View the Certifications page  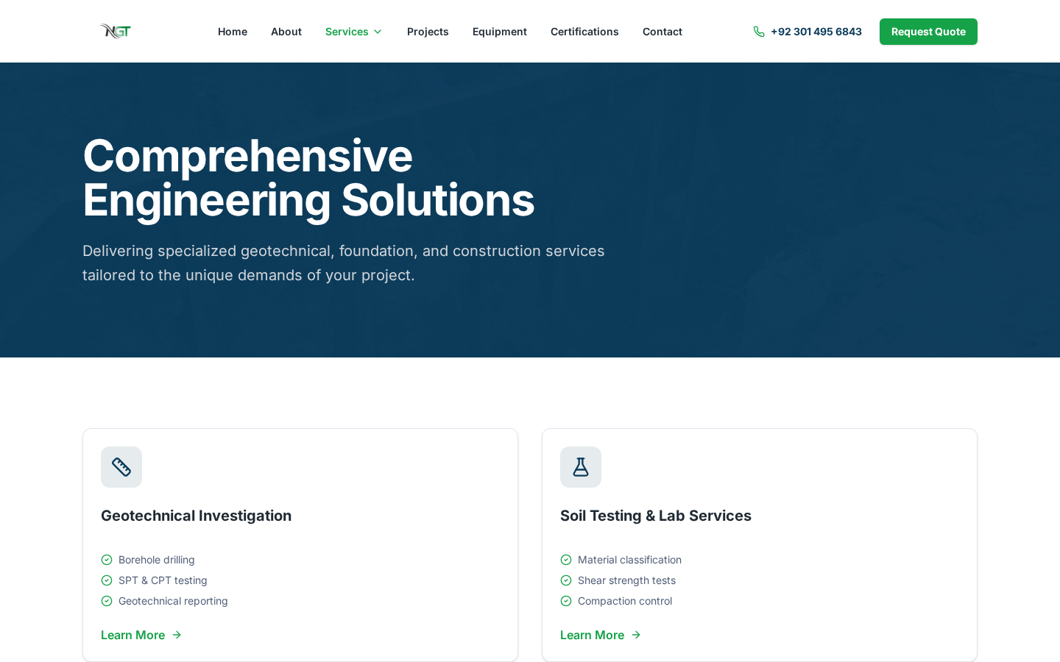[x=584, y=32]
